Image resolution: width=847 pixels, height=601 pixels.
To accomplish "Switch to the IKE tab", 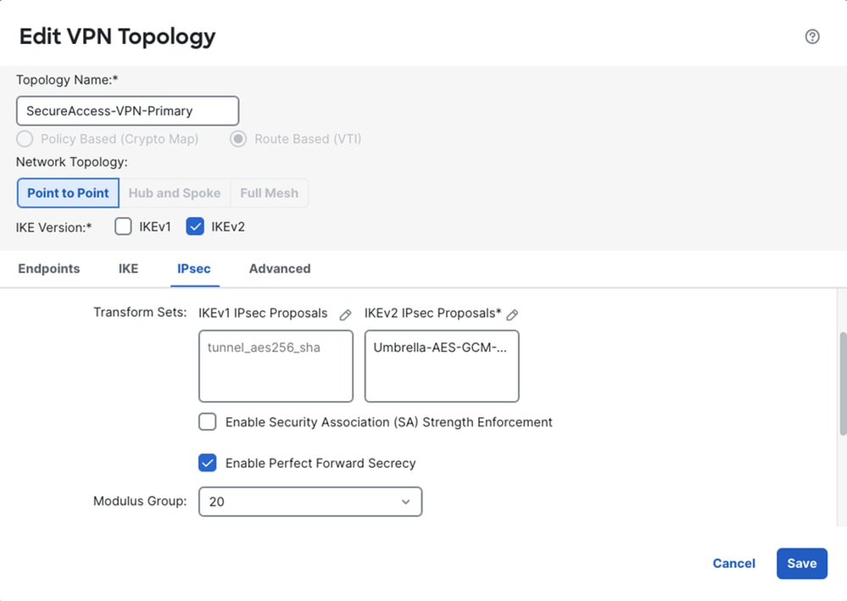I will click(129, 269).
